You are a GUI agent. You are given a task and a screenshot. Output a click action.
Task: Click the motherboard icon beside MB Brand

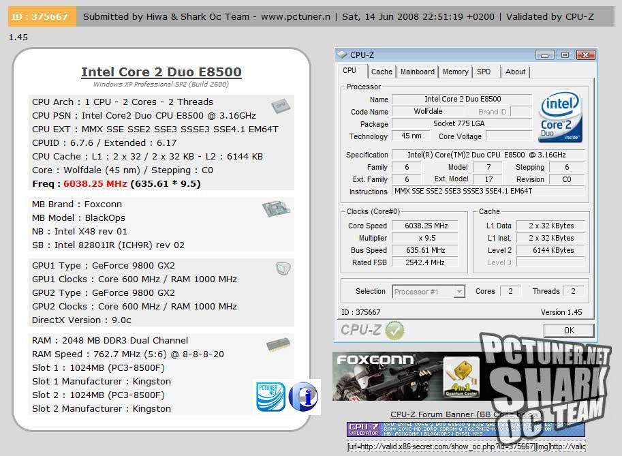276,209
